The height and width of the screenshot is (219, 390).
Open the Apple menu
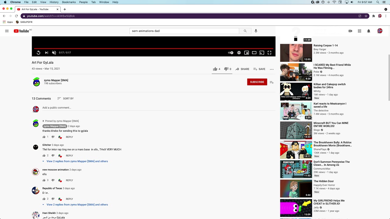click(x=5, y=2)
